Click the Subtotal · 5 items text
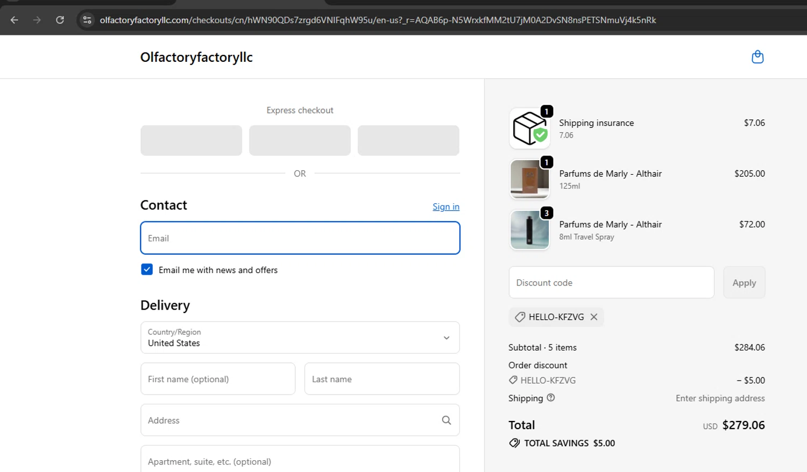807x472 pixels. click(542, 347)
